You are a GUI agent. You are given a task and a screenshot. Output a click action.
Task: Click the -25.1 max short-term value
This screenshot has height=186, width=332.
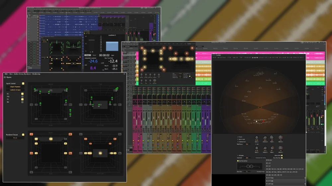pos(115,69)
